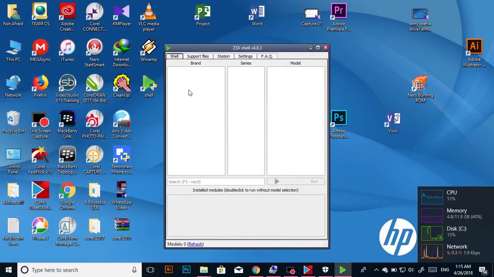The image size is (494, 277).
Task: Select the shell desktop shortcut
Action: [x=149, y=87]
